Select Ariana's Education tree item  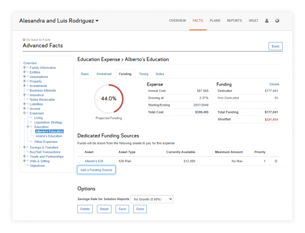(49, 136)
